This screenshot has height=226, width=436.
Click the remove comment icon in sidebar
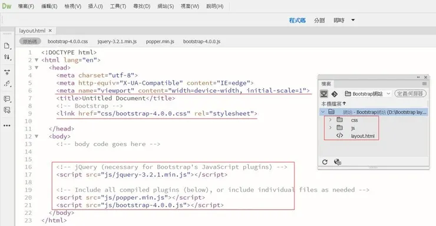(7, 110)
